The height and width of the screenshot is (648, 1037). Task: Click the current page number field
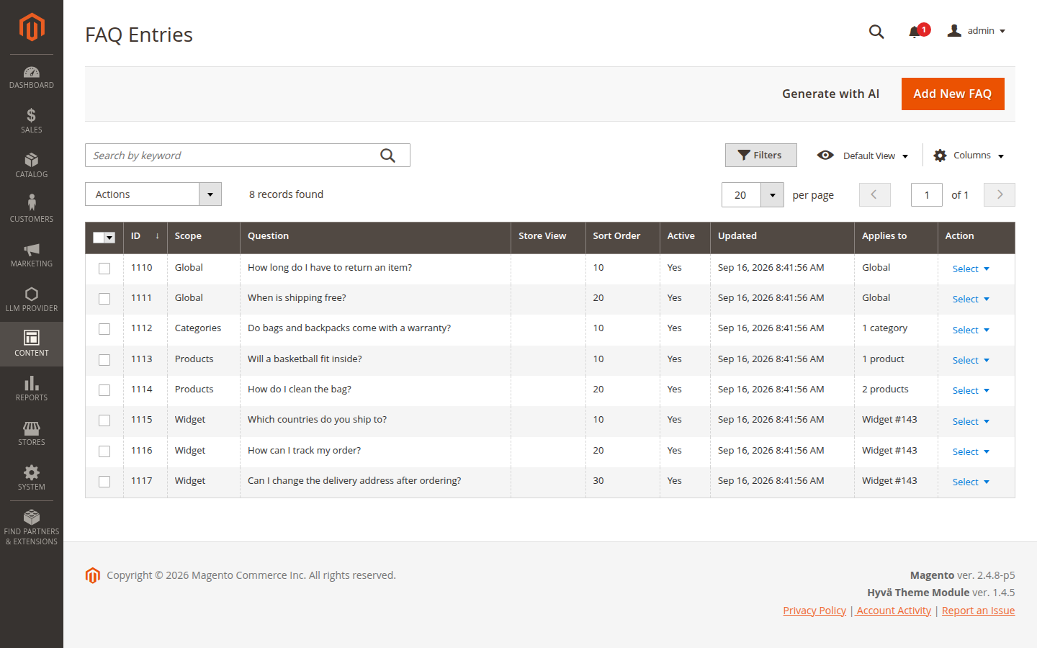[x=927, y=195]
